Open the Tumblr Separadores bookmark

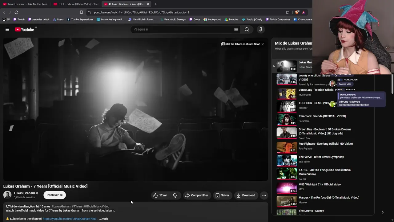pyautogui.click(x=80, y=19)
